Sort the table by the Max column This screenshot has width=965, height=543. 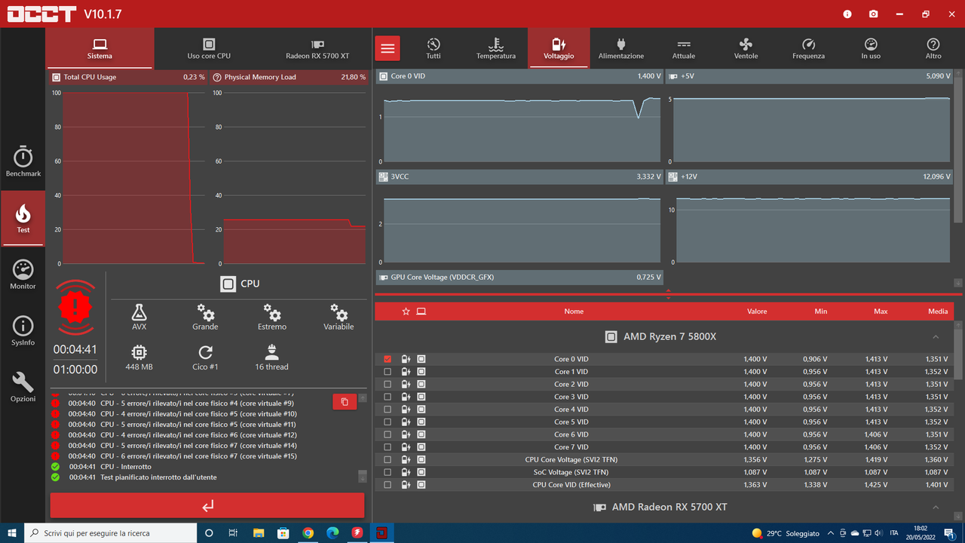(881, 311)
